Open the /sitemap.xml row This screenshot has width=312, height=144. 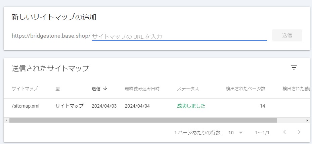156,106
